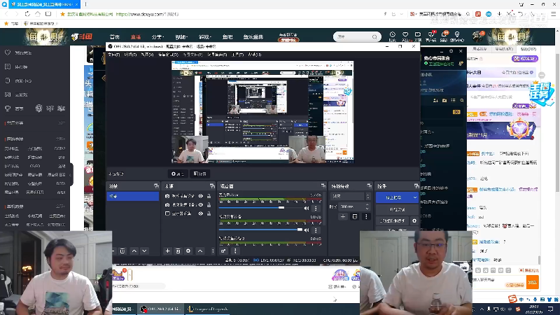Remove the selected scene
The height and width of the screenshot is (315, 560).
(122, 251)
